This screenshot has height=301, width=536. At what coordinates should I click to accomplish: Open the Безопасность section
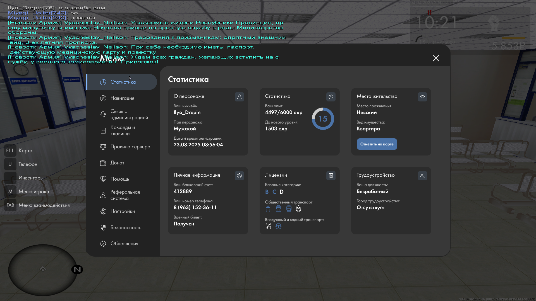(126, 227)
